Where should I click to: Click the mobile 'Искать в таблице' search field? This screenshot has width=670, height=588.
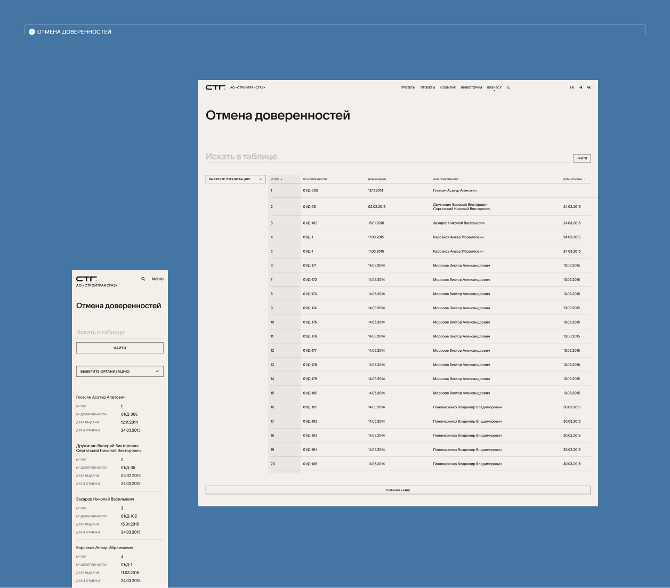[120, 332]
